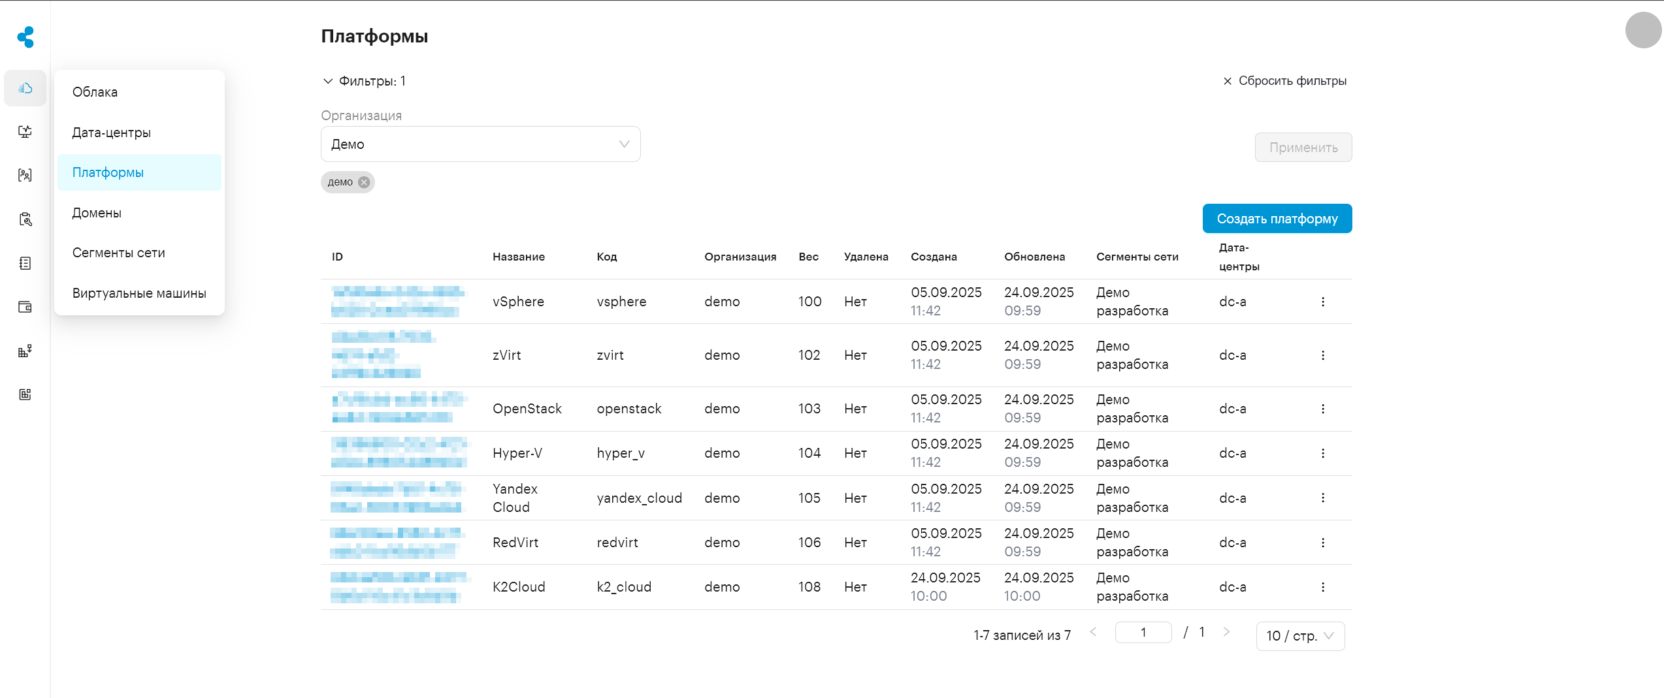Open actions menu for Hyper-V row
1664x698 pixels.
point(1323,453)
